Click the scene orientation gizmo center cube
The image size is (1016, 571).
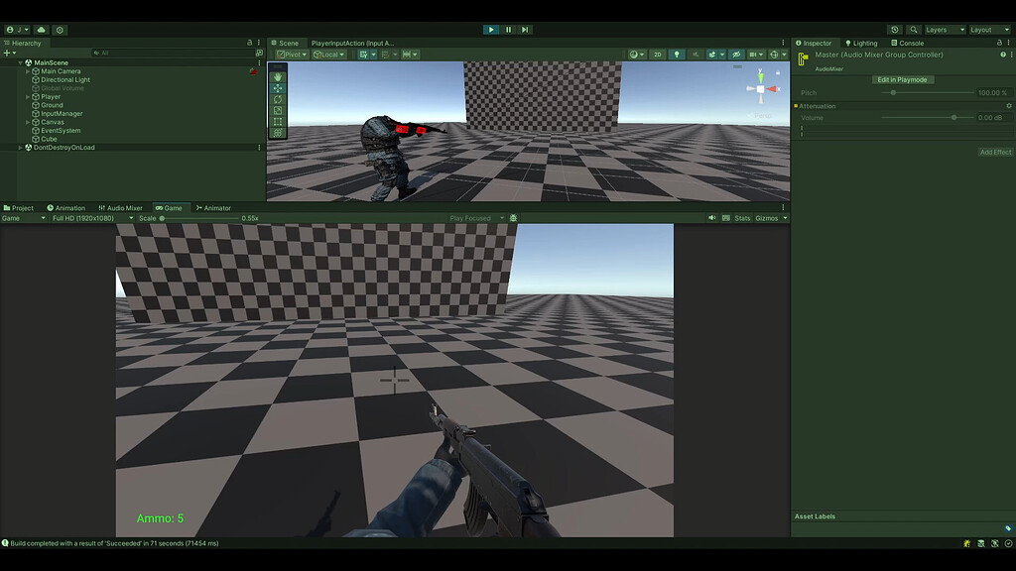[760, 89]
